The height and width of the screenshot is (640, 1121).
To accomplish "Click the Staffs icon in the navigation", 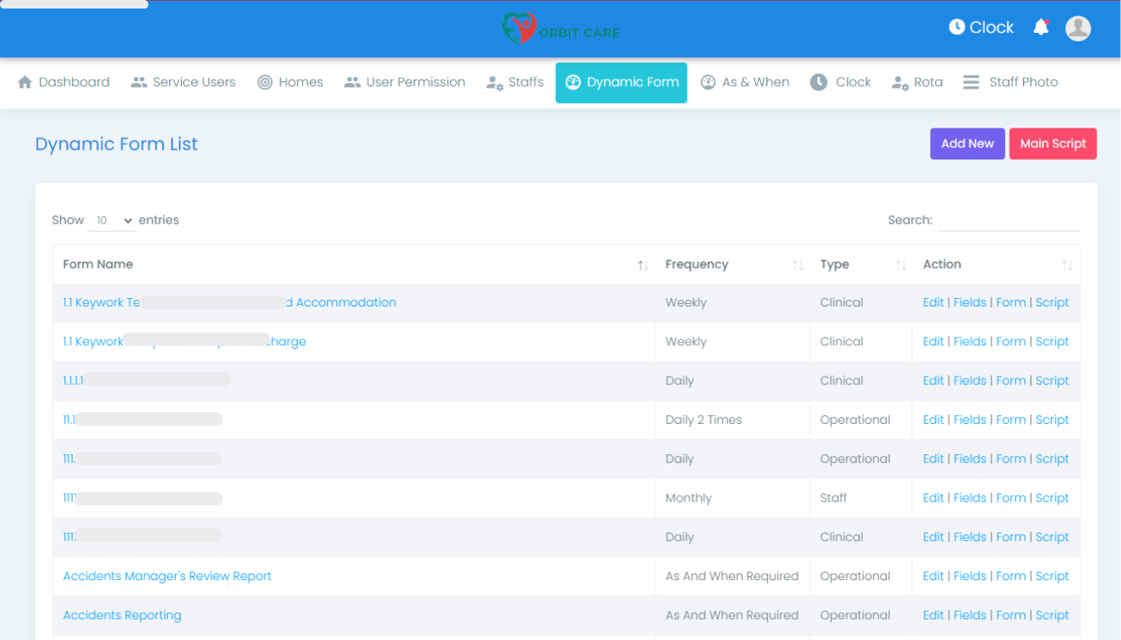I will pos(491,82).
